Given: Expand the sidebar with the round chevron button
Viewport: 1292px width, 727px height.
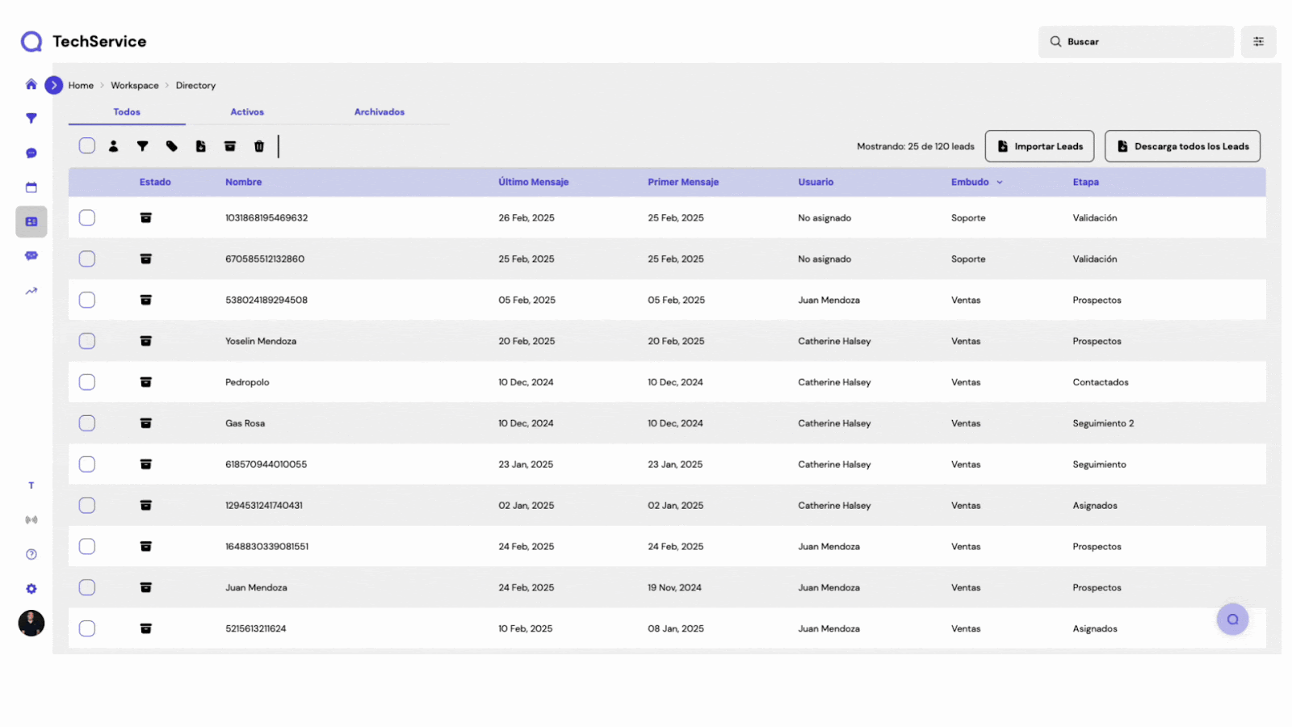Looking at the screenshot, I should pyautogui.click(x=54, y=85).
